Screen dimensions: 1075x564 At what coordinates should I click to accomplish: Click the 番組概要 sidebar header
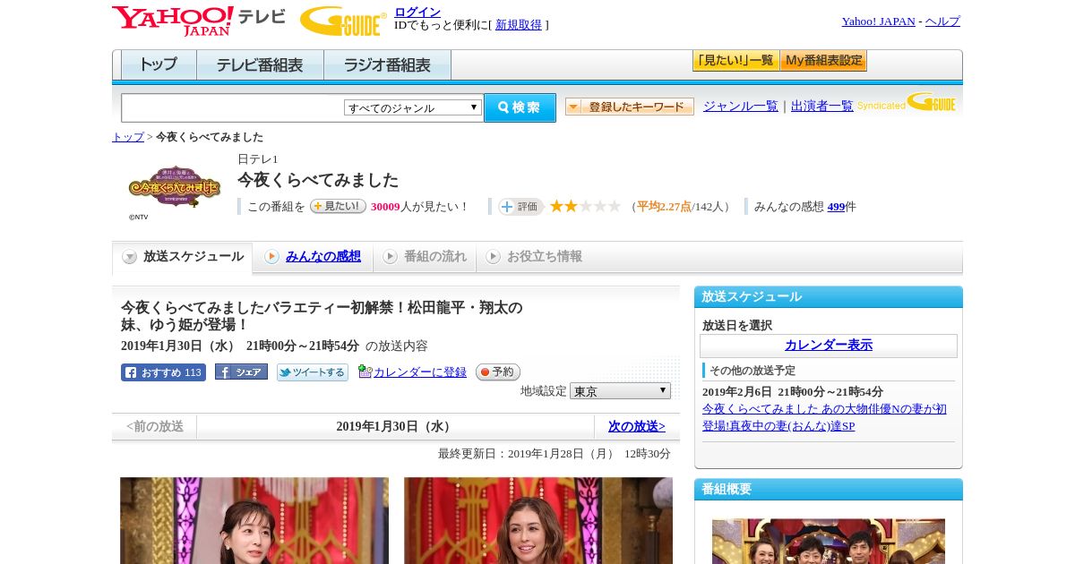pyautogui.click(x=829, y=490)
